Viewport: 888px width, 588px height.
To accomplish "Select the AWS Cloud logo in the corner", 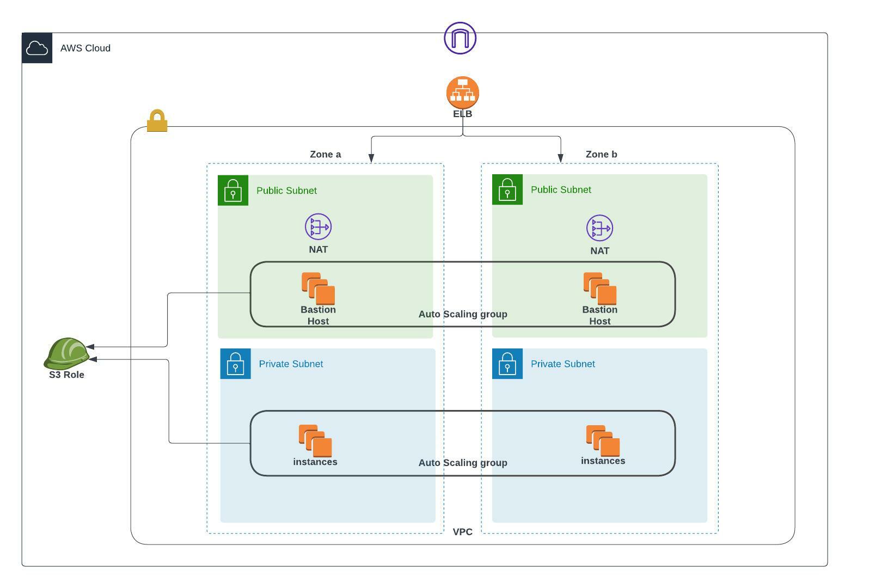I will tap(37, 48).
